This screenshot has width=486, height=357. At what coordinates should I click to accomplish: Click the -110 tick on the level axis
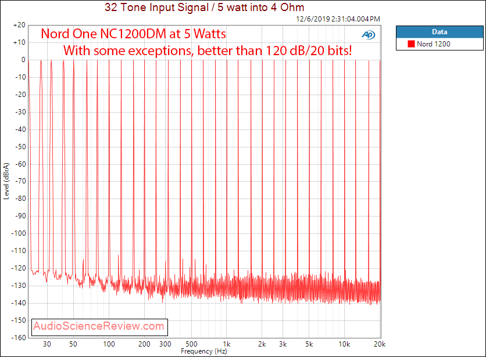pos(19,251)
